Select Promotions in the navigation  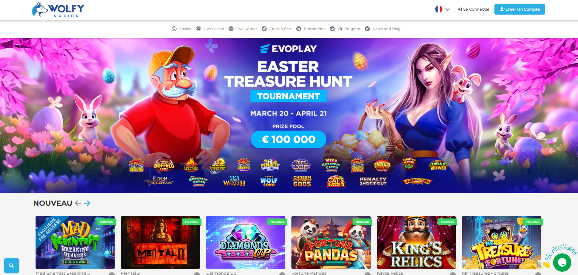click(x=311, y=29)
